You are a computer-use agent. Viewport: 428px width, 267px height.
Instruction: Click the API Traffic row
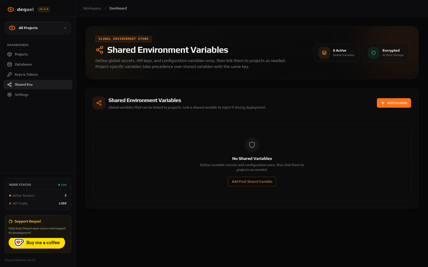pos(38,204)
